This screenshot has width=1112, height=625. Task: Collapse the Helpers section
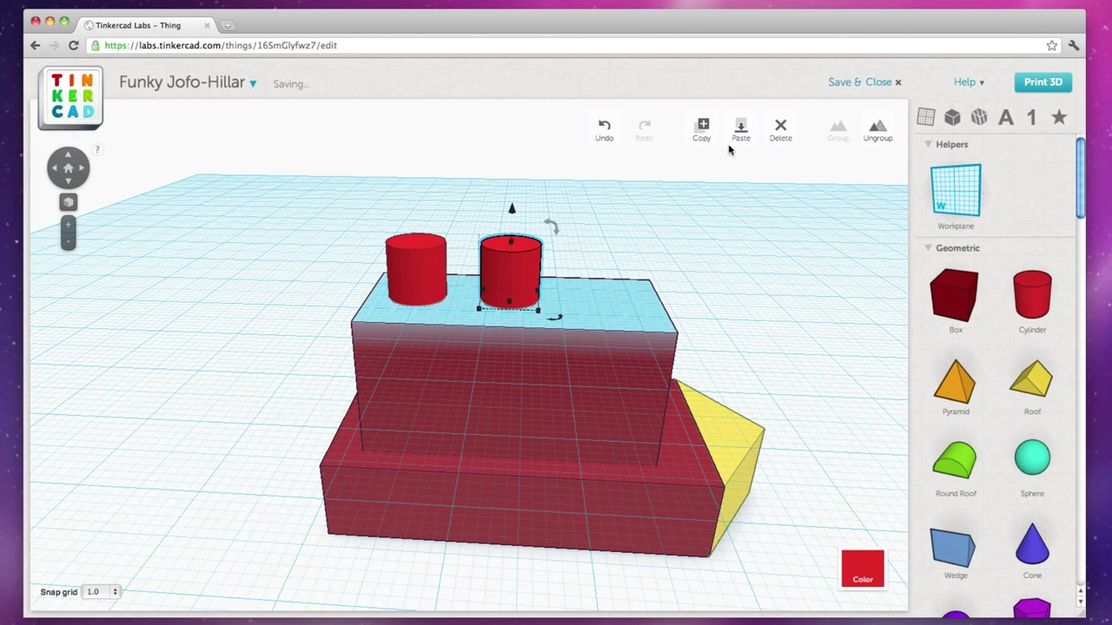point(928,144)
